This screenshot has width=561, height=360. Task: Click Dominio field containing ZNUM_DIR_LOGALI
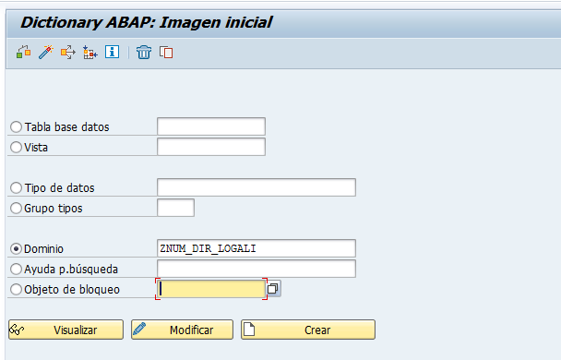[257, 248]
